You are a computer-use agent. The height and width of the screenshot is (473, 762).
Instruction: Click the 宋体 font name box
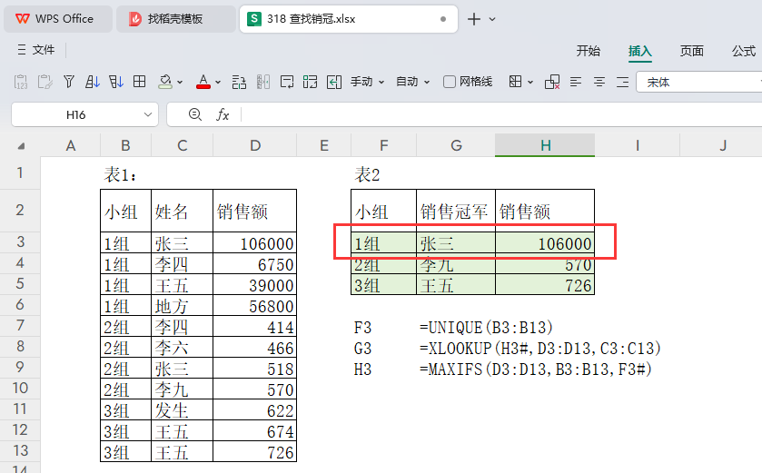(x=700, y=82)
